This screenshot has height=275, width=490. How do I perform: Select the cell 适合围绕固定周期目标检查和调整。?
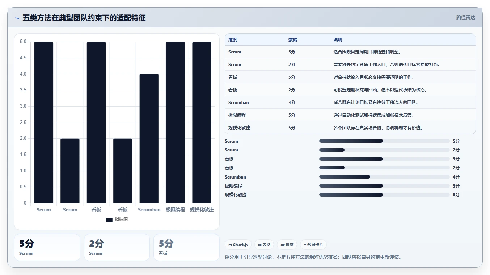[367, 52]
